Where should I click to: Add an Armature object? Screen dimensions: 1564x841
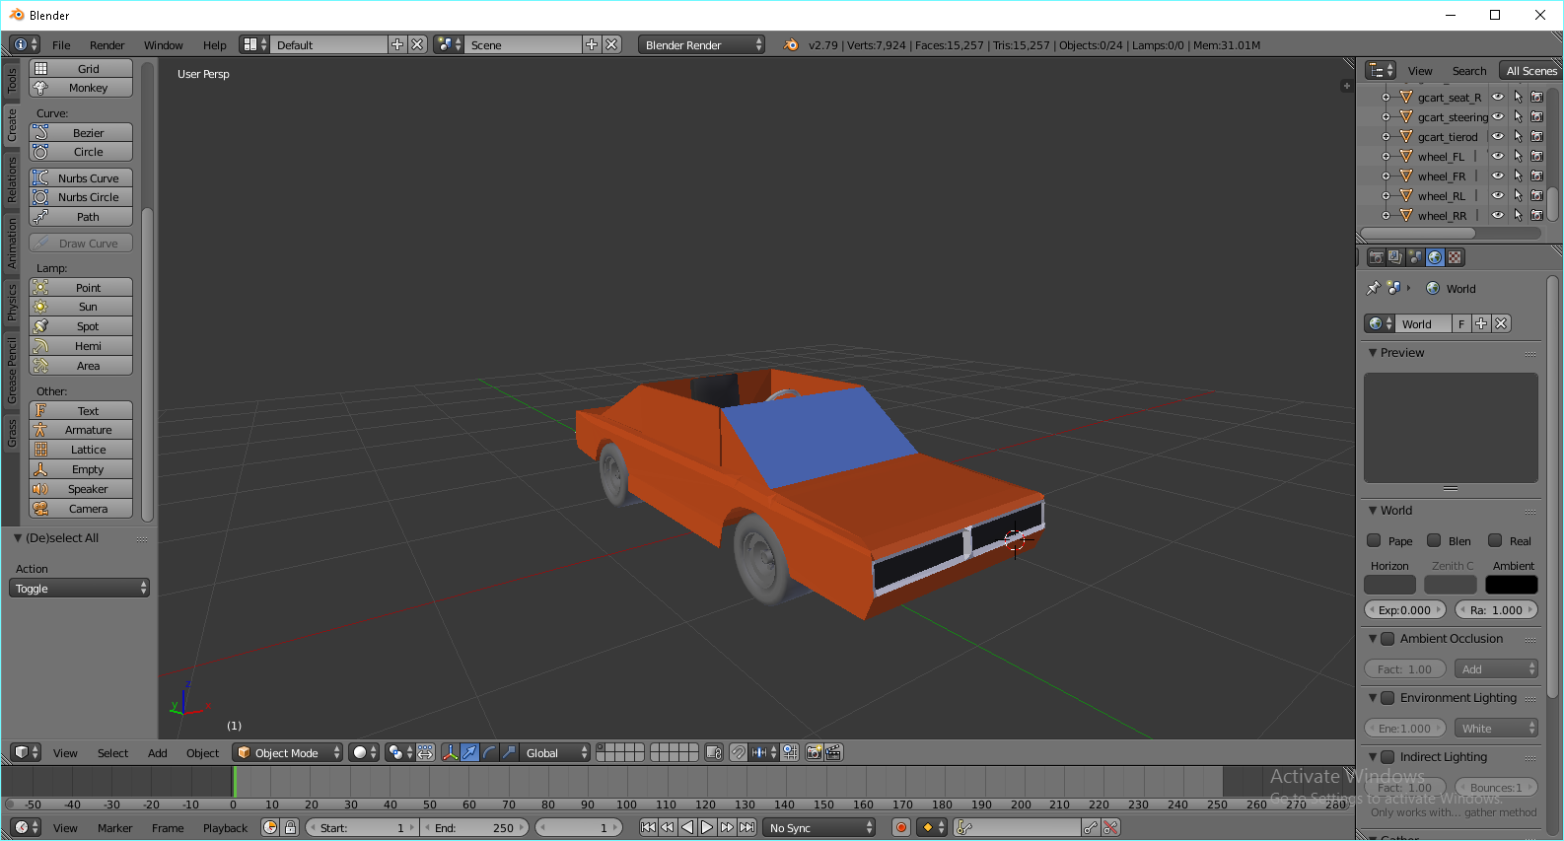coord(81,430)
